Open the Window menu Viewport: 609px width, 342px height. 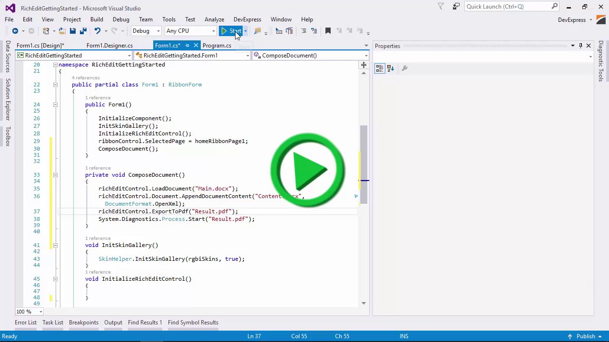[281, 19]
